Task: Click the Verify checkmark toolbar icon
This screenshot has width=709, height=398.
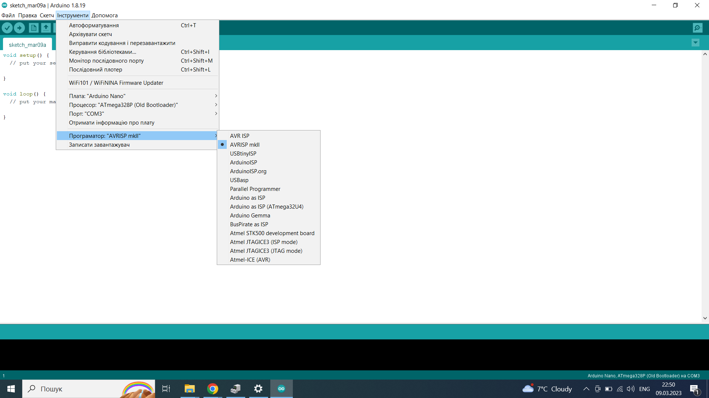Action: [x=7, y=28]
